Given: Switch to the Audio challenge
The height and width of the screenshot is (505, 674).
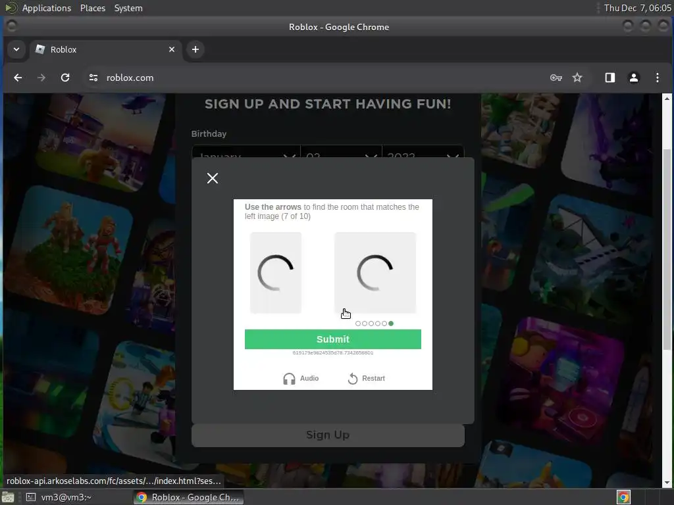Looking at the screenshot, I should coord(301,378).
